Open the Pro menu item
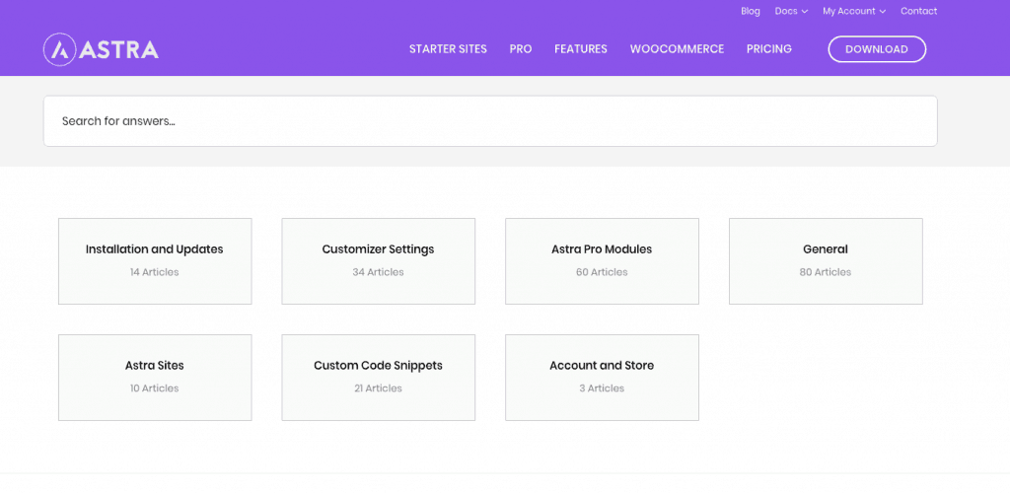Screen dimensions: 1010x493 [521, 49]
